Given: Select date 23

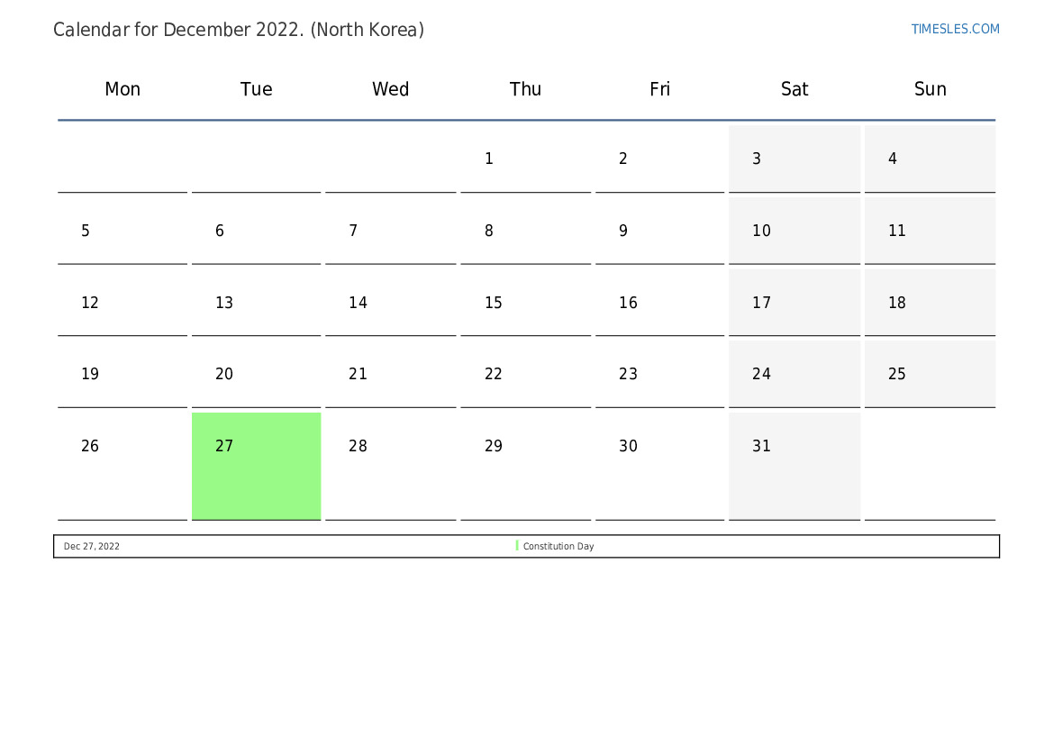Looking at the screenshot, I should pyautogui.click(x=659, y=374).
